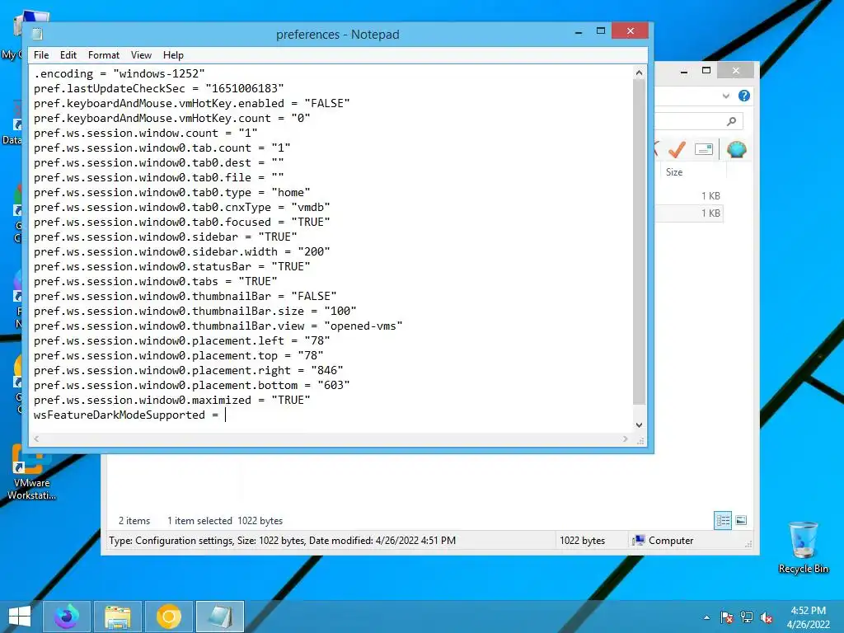This screenshot has height=633, width=844.
Task: Click the Notepad vertical scrollbar thumb
Action: [639, 241]
